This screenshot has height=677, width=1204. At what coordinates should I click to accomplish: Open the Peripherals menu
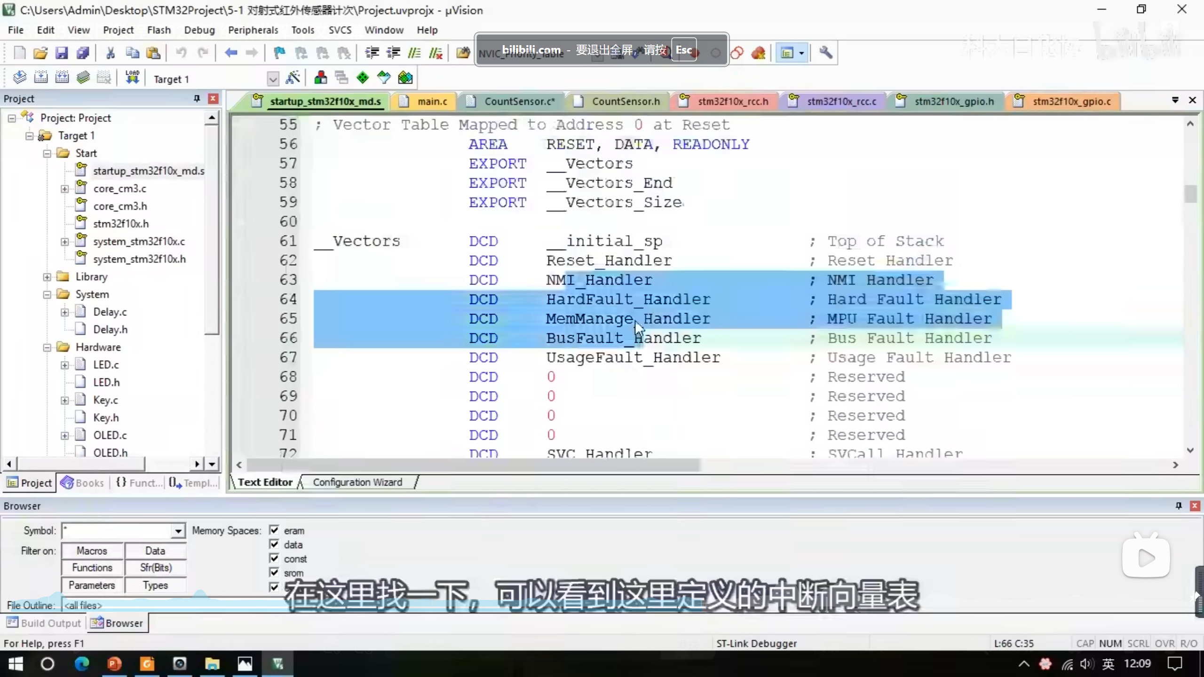[x=253, y=30]
